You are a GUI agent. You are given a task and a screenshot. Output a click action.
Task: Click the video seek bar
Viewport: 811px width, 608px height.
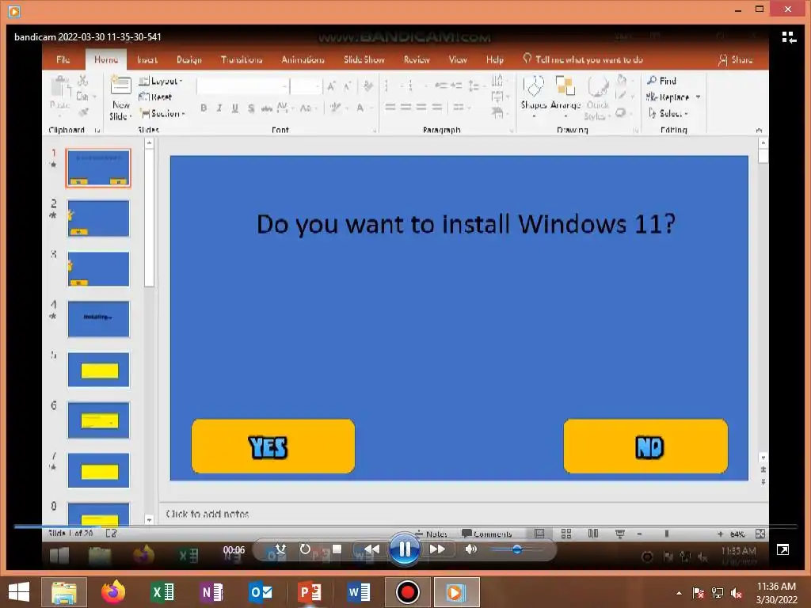click(x=405, y=526)
